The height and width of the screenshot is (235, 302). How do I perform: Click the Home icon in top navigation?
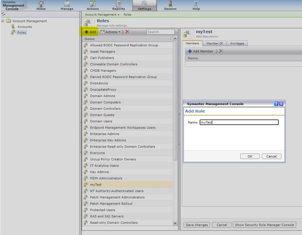click(x=41, y=4)
